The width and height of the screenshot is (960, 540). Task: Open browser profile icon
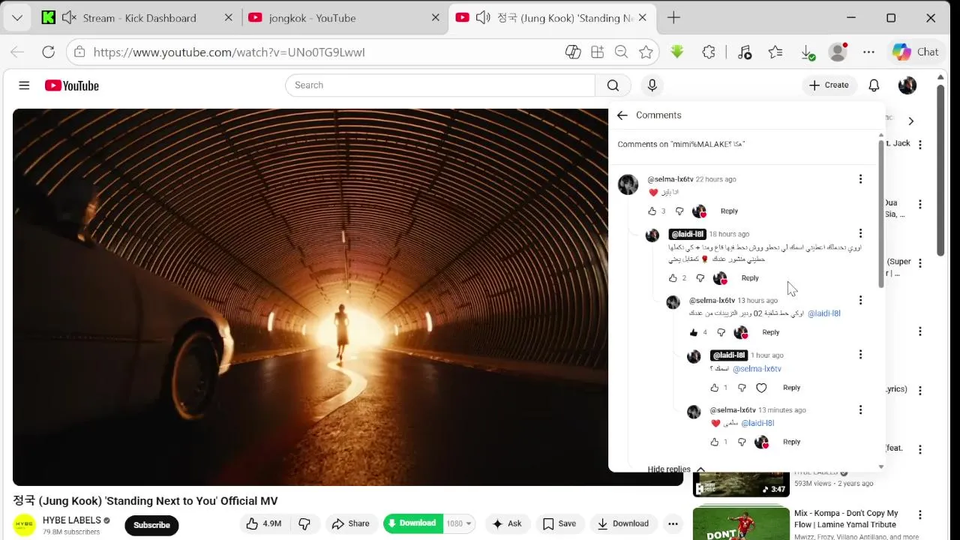tap(838, 52)
